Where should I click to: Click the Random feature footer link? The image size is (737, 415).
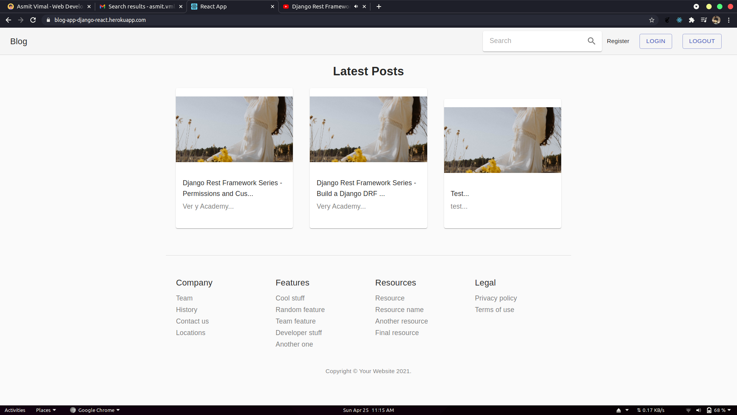pyautogui.click(x=300, y=310)
